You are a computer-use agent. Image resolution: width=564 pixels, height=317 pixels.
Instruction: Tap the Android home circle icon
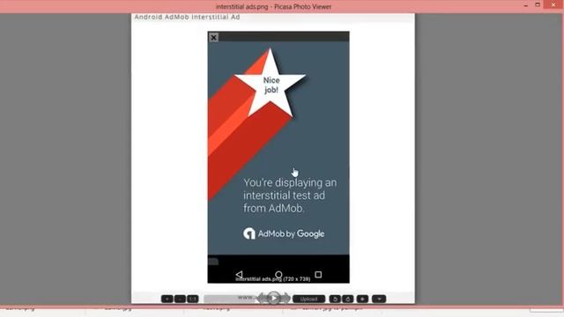[x=278, y=275]
